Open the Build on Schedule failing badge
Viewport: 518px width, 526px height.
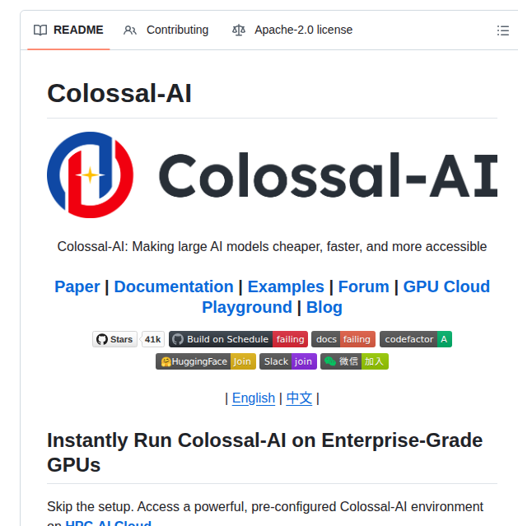pos(238,339)
